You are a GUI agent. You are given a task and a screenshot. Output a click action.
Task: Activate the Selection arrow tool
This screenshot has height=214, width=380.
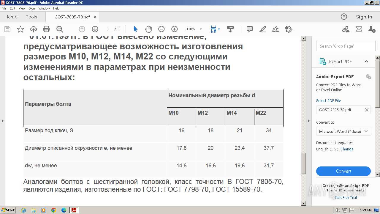tap(135, 29)
